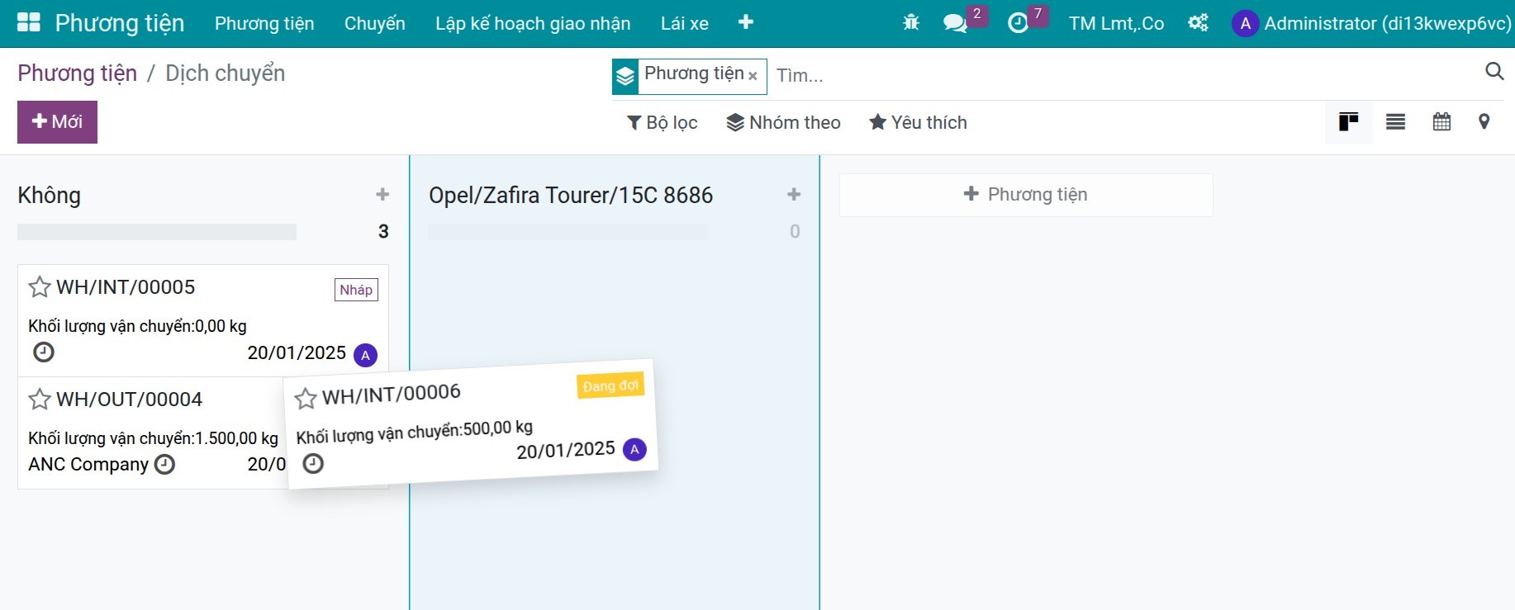1515x610 pixels.
Task: Click the ANC Company text on WH/OUT/00004
Action: pyautogui.click(x=88, y=465)
